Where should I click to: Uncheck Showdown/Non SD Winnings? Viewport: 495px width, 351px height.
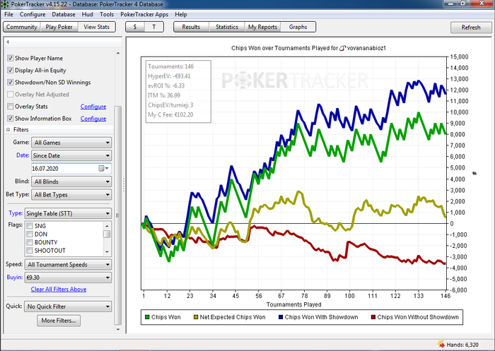tap(11, 83)
